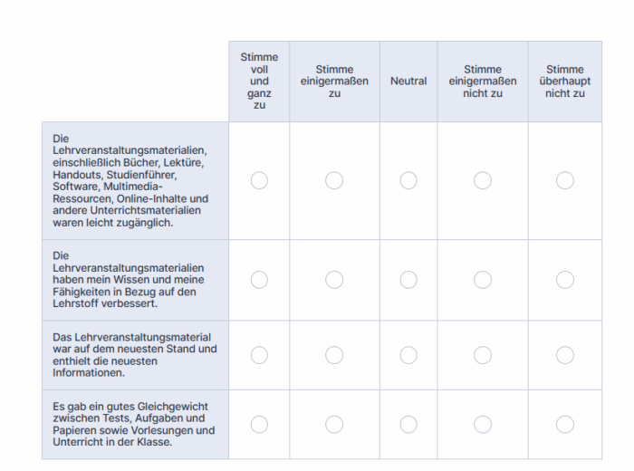Choose 'Stimme einigermaßen zu' for Wissen verbessert row
The image size is (634, 471).
coord(334,280)
